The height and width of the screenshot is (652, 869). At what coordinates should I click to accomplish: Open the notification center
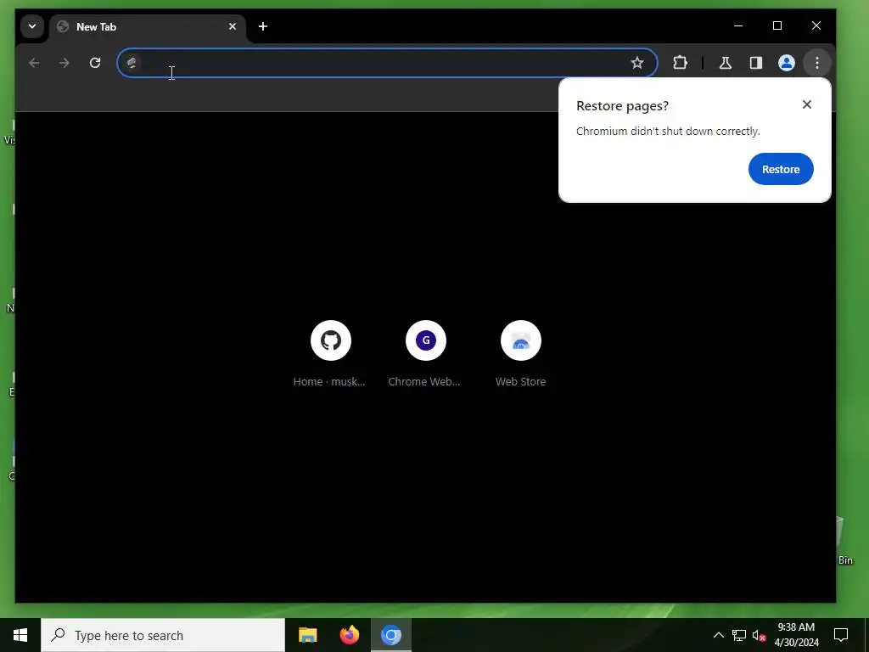click(841, 635)
